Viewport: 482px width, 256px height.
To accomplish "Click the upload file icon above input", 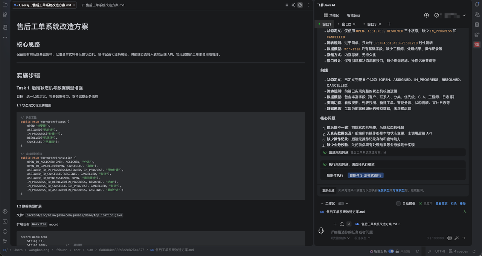I will [x=342, y=224].
